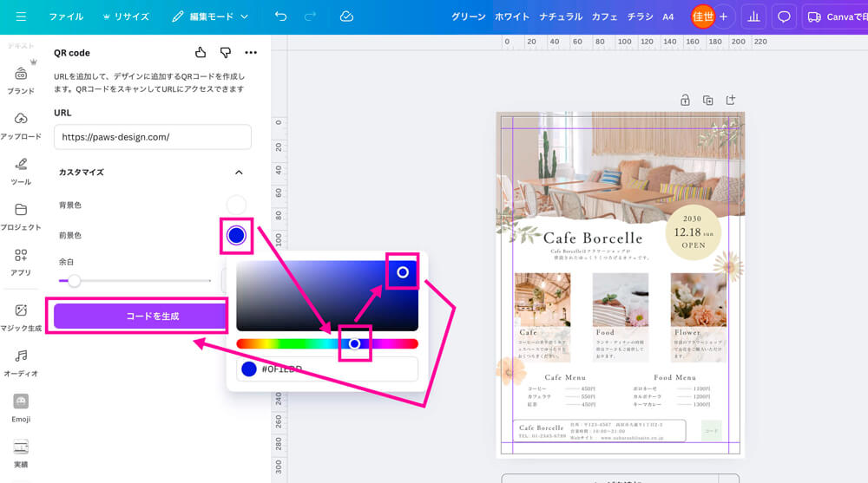Open the hamburger main menu
868x483 pixels.
pyautogui.click(x=21, y=16)
